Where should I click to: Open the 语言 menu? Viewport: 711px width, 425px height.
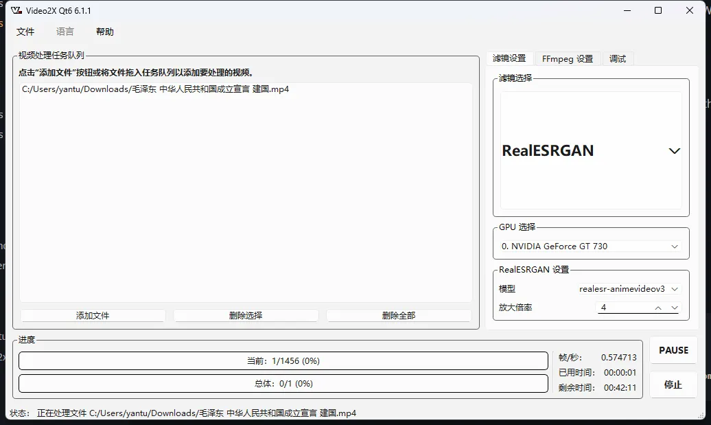tap(65, 32)
